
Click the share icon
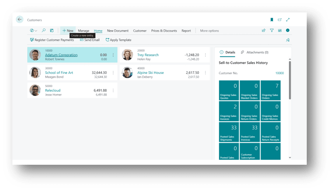pyautogui.click(x=264, y=31)
